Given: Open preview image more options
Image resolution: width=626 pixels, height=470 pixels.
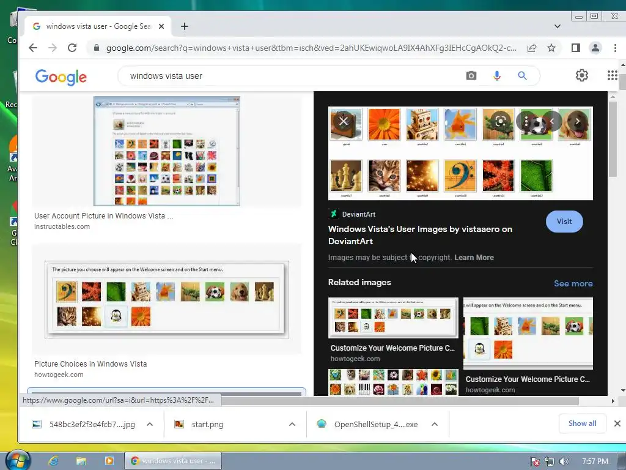Looking at the screenshot, I should coord(526,121).
